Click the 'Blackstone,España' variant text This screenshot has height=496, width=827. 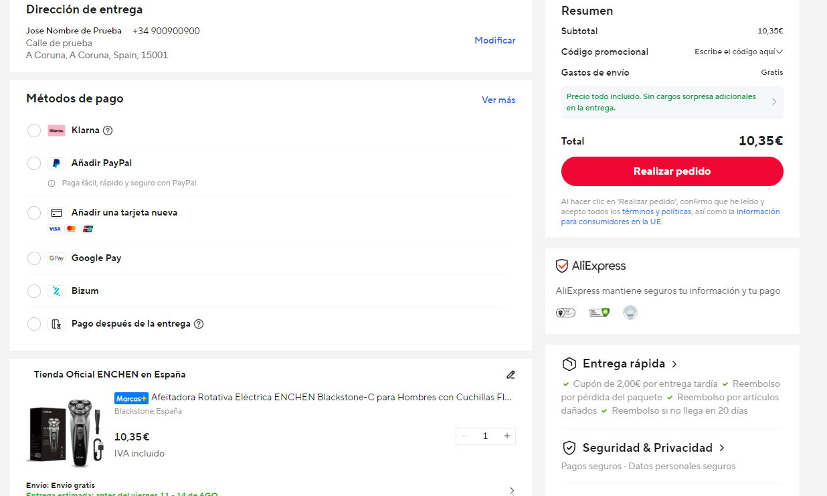[x=148, y=412]
